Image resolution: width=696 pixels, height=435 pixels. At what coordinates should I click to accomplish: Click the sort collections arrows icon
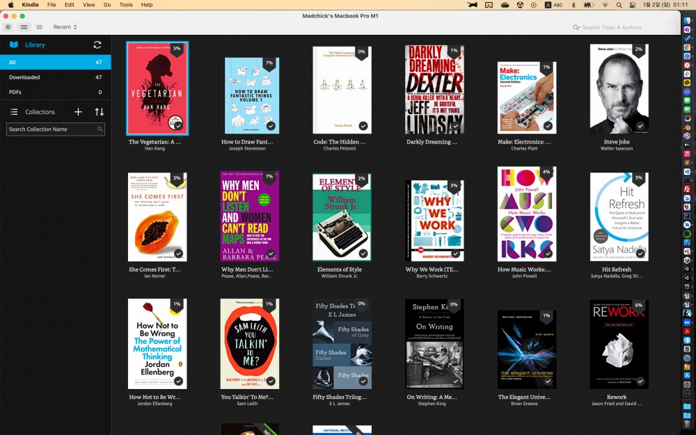[x=100, y=112]
